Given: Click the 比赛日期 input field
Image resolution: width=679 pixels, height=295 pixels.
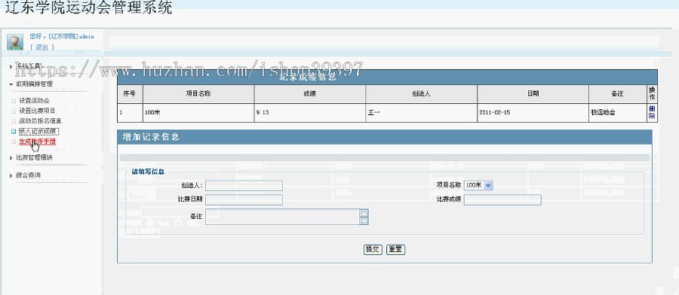Looking at the screenshot, I should (244, 199).
